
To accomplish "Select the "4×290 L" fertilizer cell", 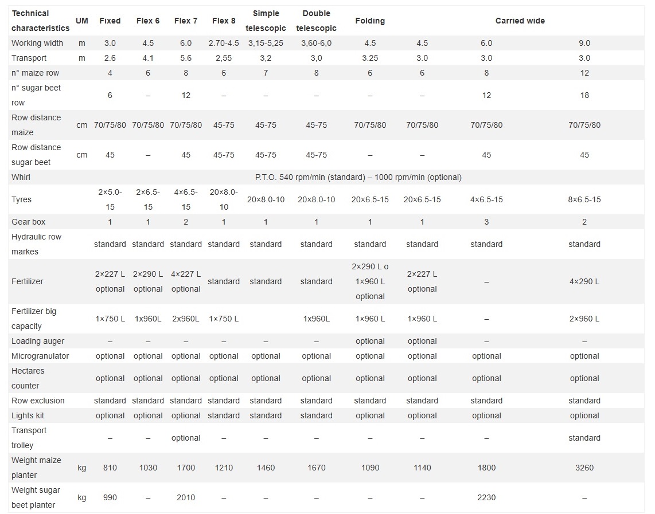I will coord(584,281).
